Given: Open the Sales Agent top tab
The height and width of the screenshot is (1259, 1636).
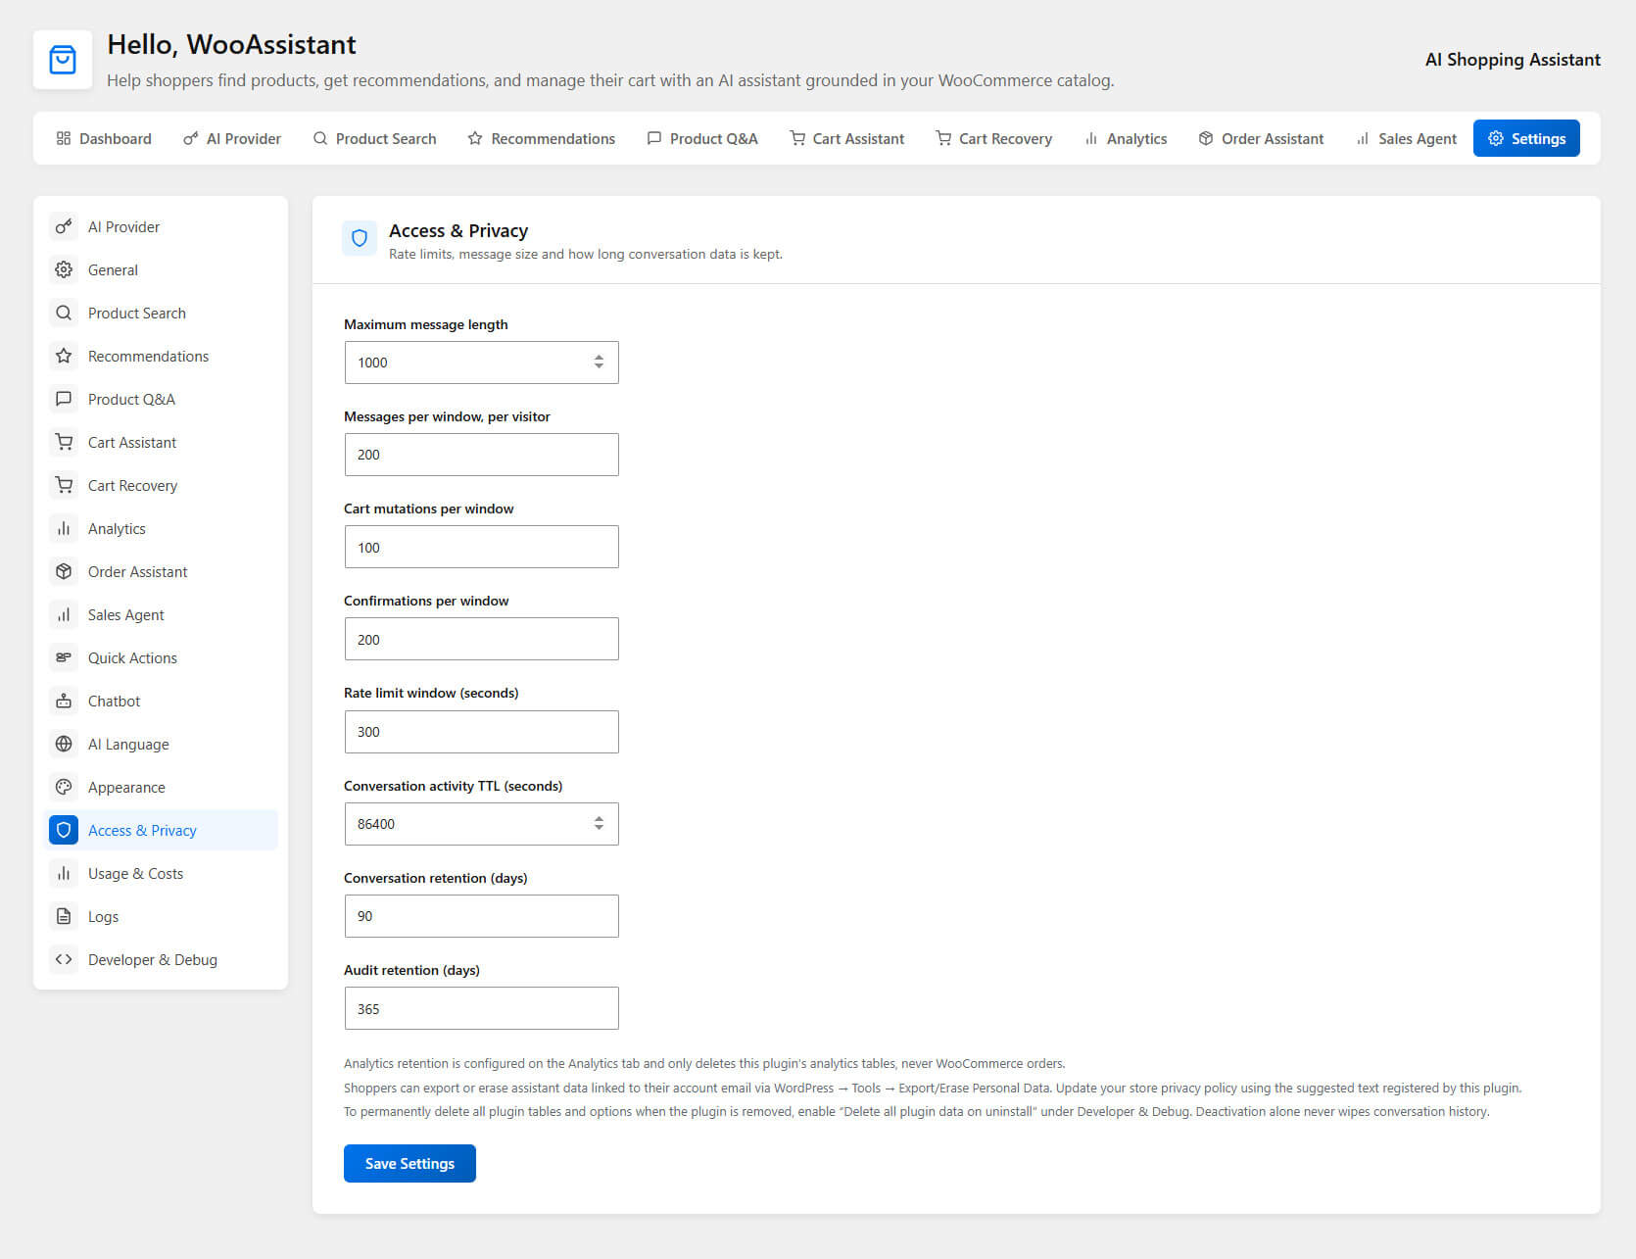Looking at the screenshot, I should tap(1407, 139).
